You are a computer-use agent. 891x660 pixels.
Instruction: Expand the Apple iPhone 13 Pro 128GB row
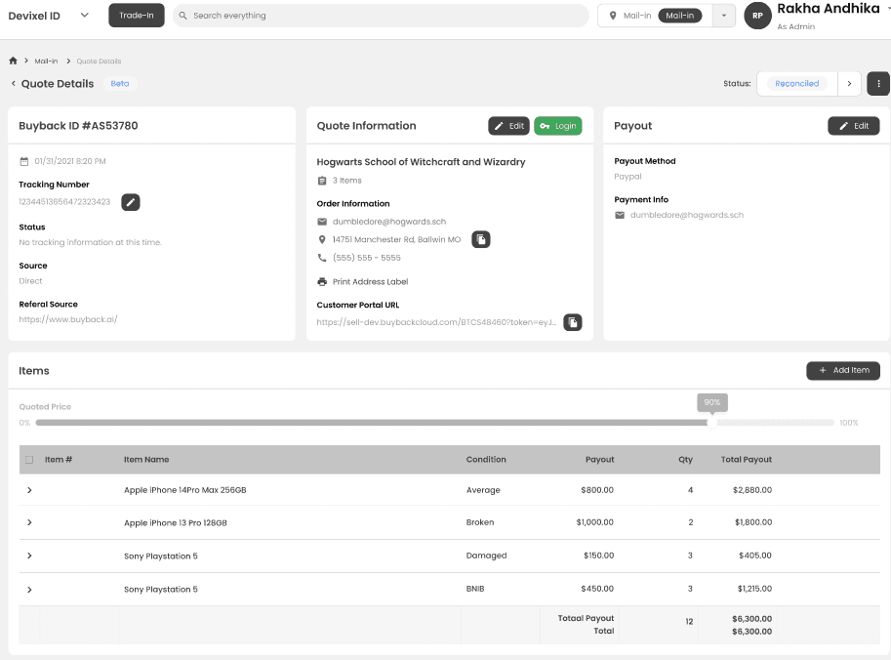pos(29,522)
